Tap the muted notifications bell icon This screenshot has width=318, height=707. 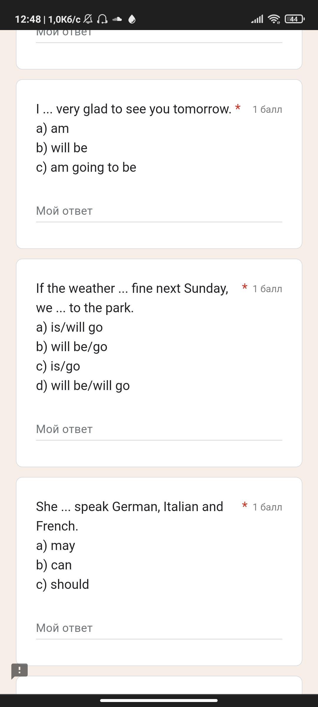tap(88, 19)
